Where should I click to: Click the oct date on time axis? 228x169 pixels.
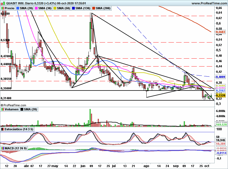click(x=207, y=166)
